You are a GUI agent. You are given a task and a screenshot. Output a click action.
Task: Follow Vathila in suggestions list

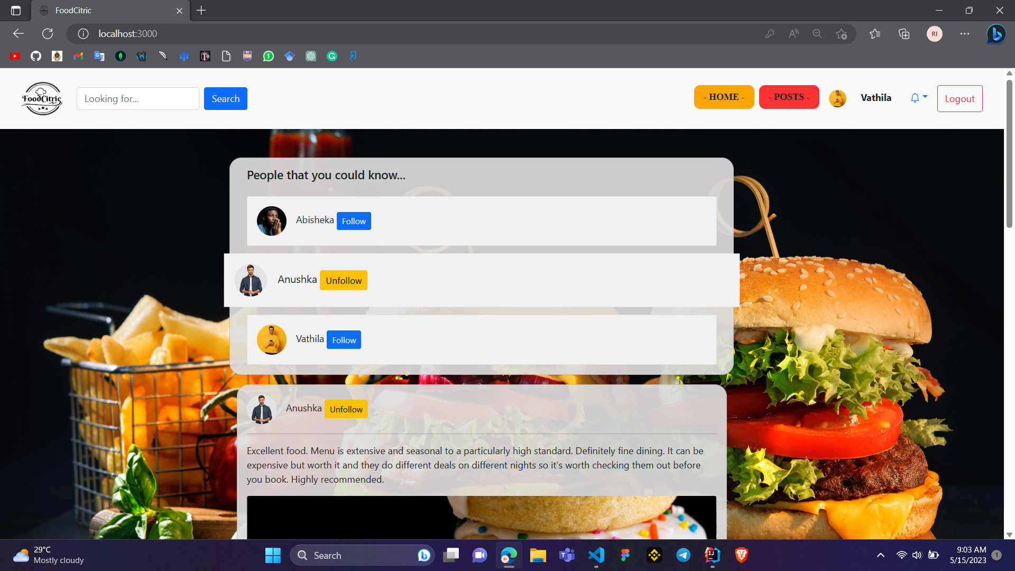(x=344, y=340)
